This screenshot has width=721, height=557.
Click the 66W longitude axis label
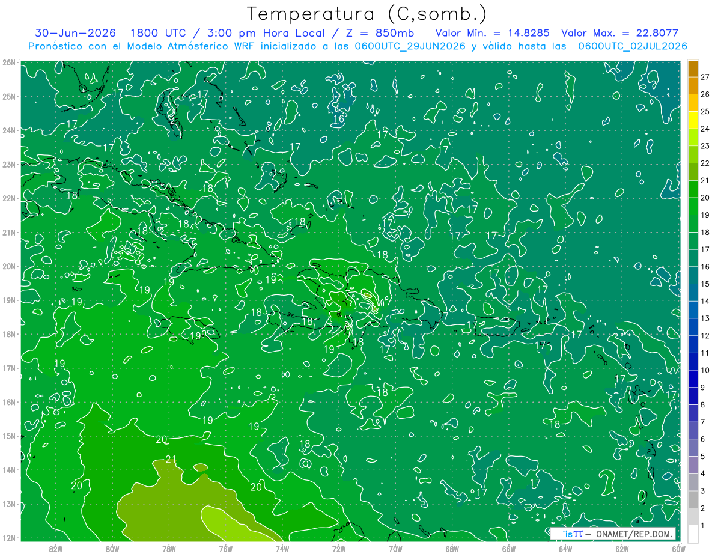[x=508, y=549]
